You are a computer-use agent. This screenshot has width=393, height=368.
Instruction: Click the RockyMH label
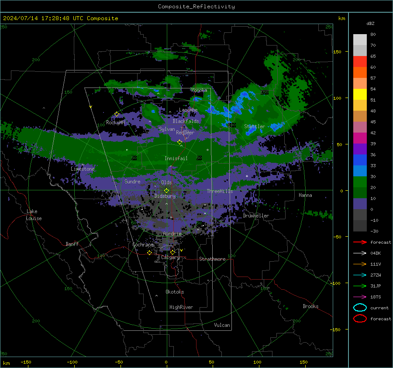(x=115, y=123)
